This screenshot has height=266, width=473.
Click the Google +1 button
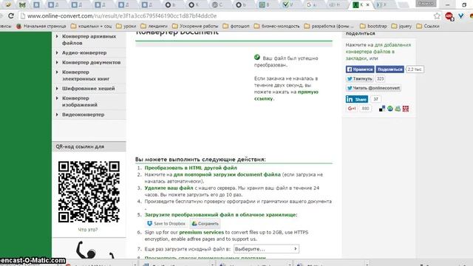pos(352,109)
